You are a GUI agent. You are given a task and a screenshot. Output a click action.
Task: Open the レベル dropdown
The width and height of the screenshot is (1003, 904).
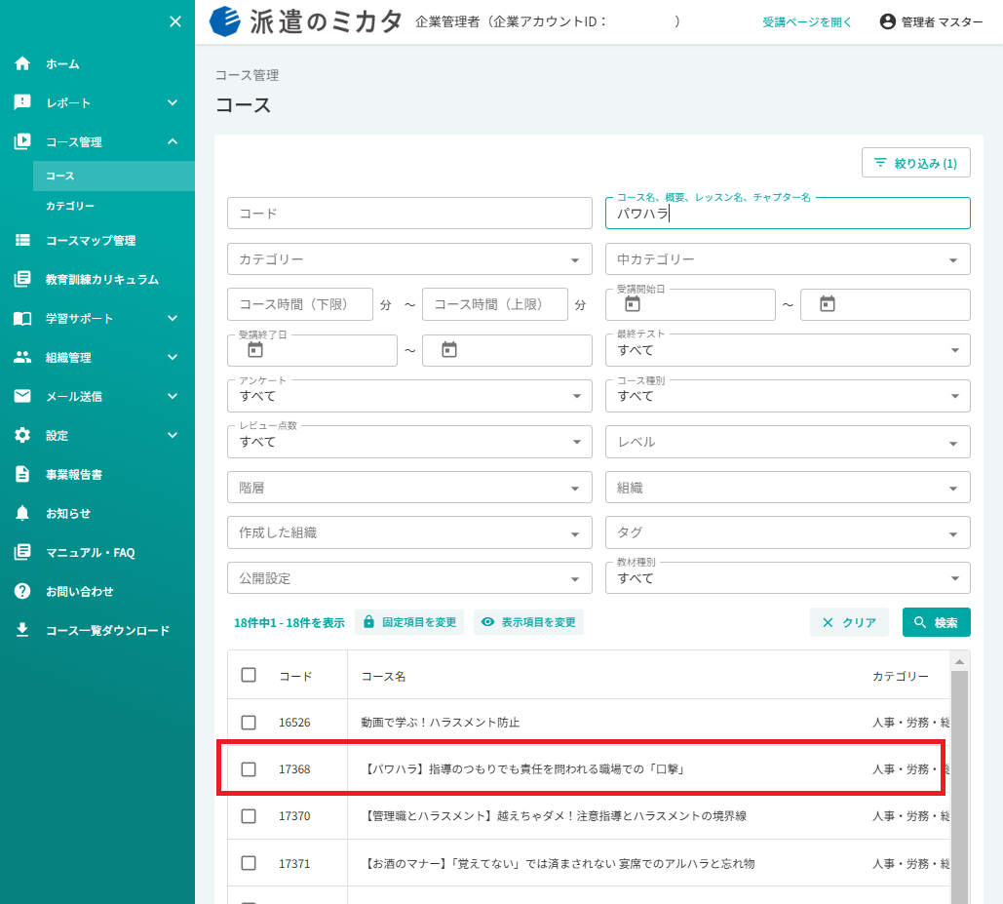[788, 442]
